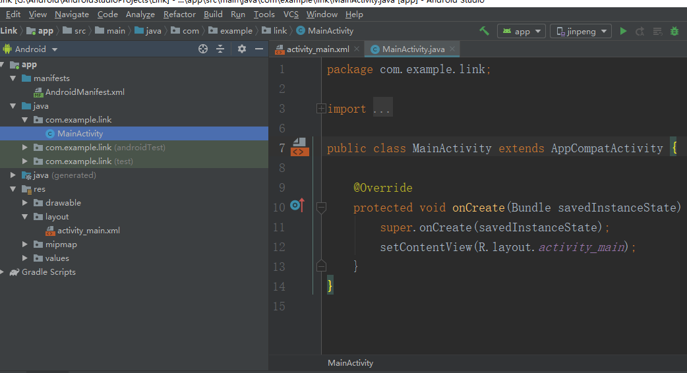The image size is (687, 373).
Task: Click the crosshair locate-file icon in Project panel
Action: tap(203, 49)
